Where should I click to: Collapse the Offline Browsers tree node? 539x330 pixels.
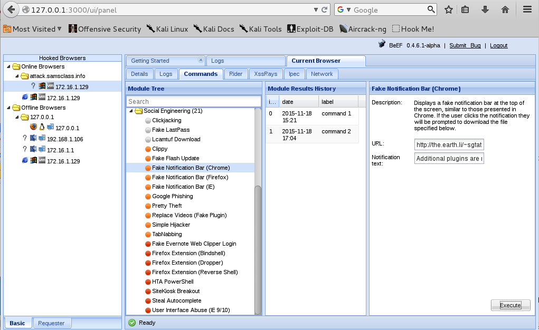8,108
